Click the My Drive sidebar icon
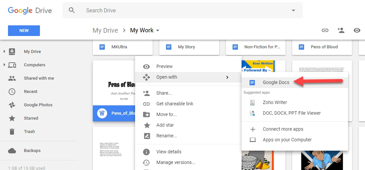 point(12,52)
